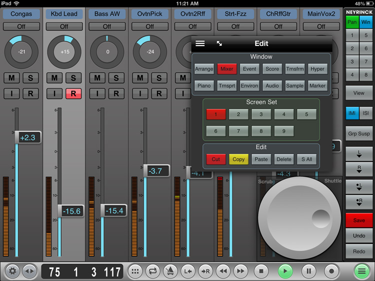Open Kbd Lead automation Off selector

tap(64, 26)
